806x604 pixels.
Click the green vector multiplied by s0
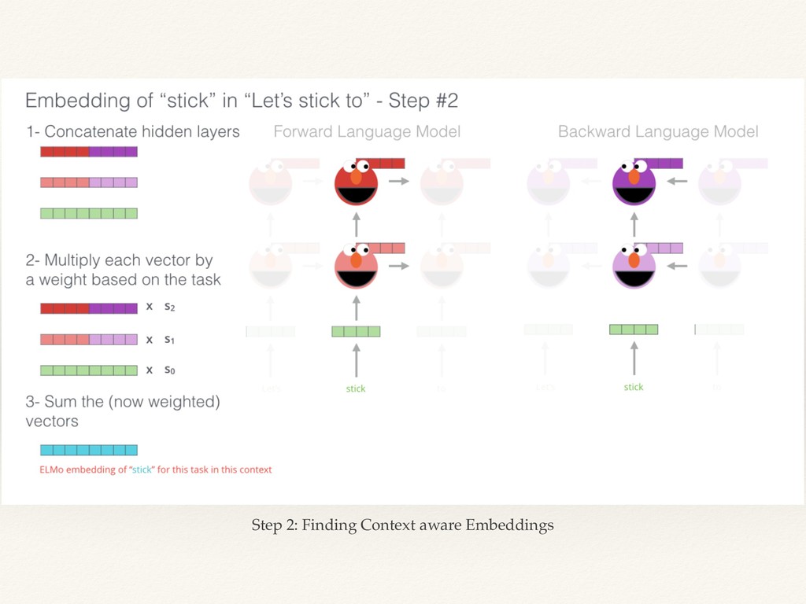tap(89, 370)
